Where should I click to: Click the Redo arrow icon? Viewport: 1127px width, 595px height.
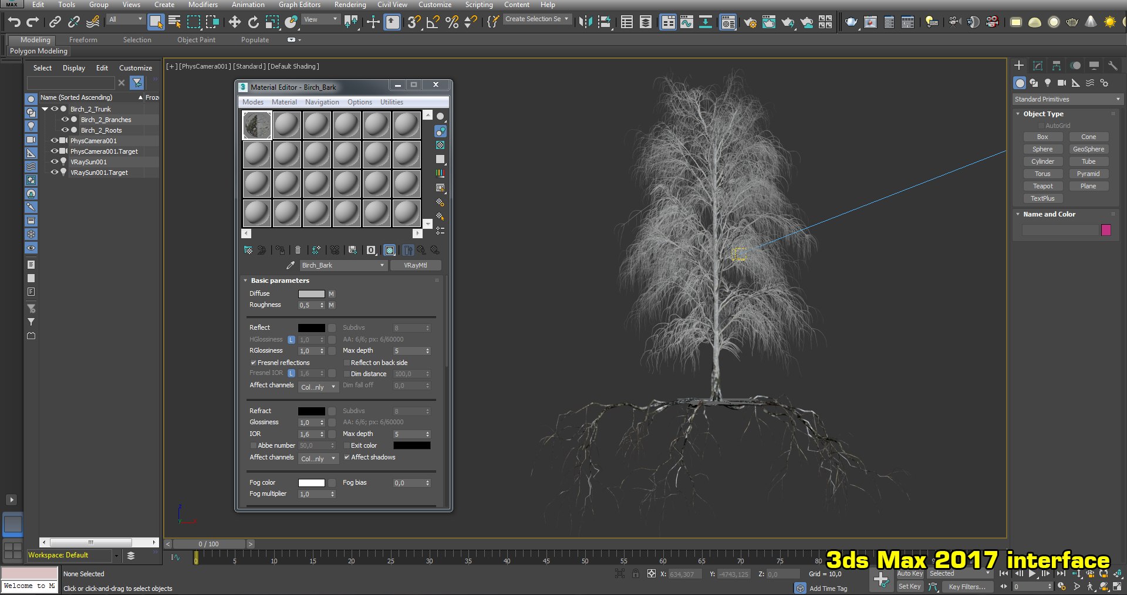(33, 22)
